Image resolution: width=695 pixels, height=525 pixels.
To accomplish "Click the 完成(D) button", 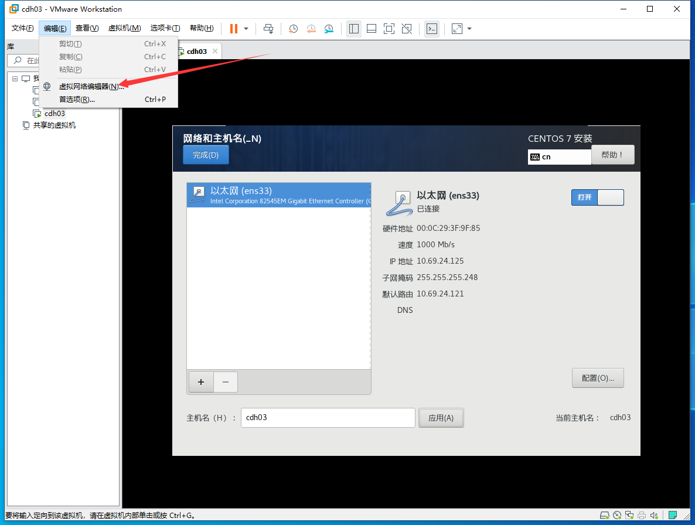I will 206,154.
